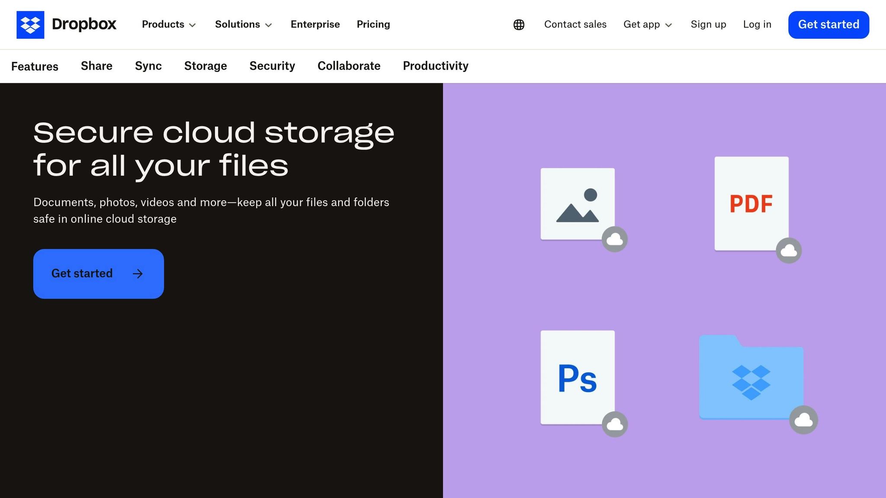Open the Enterprise menu item

[315, 25]
